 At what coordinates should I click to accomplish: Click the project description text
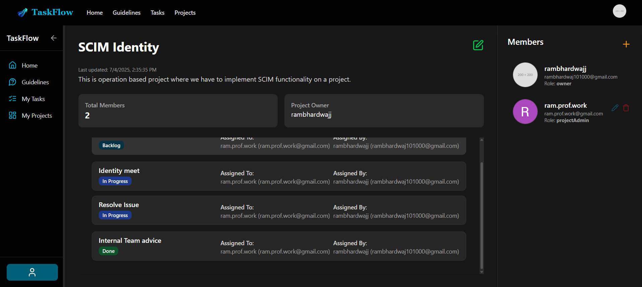[214, 80]
